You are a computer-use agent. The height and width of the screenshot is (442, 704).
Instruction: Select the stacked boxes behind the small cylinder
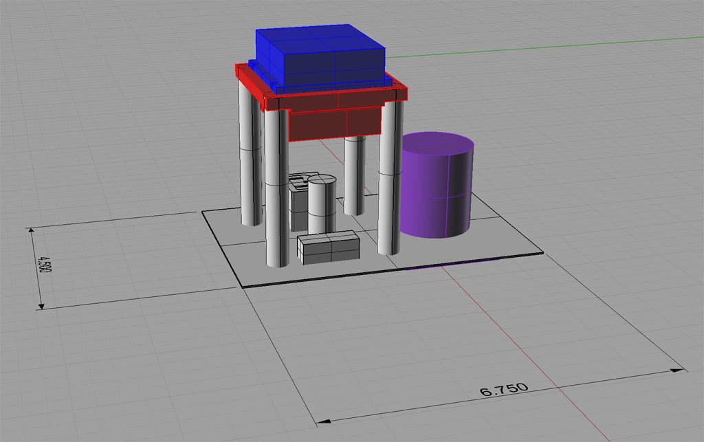click(299, 199)
